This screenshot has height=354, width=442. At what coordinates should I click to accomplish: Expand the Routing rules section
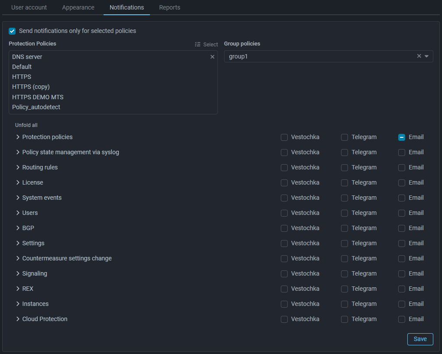pyautogui.click(x=18, y=167)
